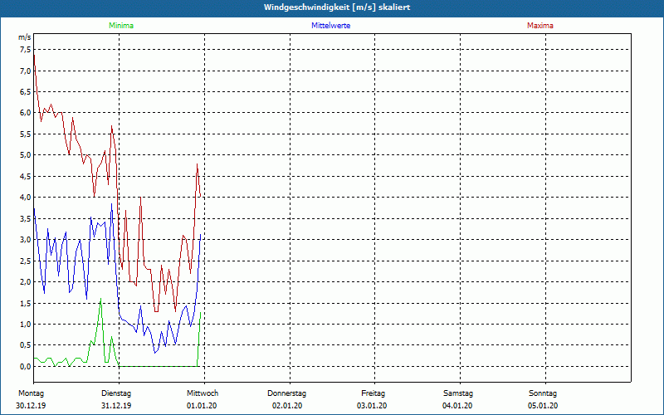Click the 3,5 y-axis value
Viewport: 664px width, 415px height.
click(26, 218)
